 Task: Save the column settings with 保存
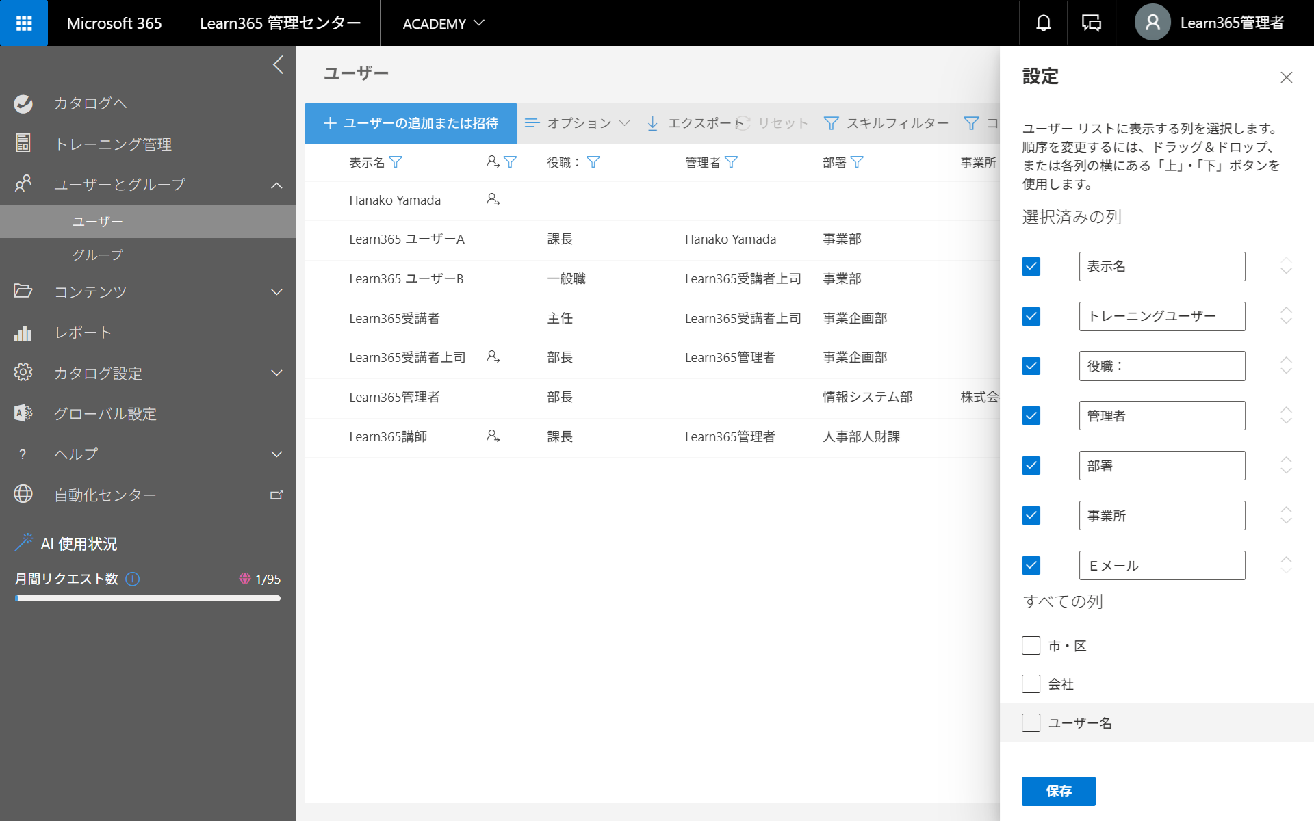tap(1058, 791)
